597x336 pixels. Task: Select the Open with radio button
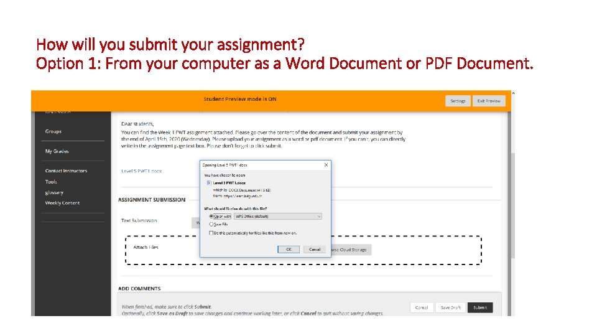[211, 216]
